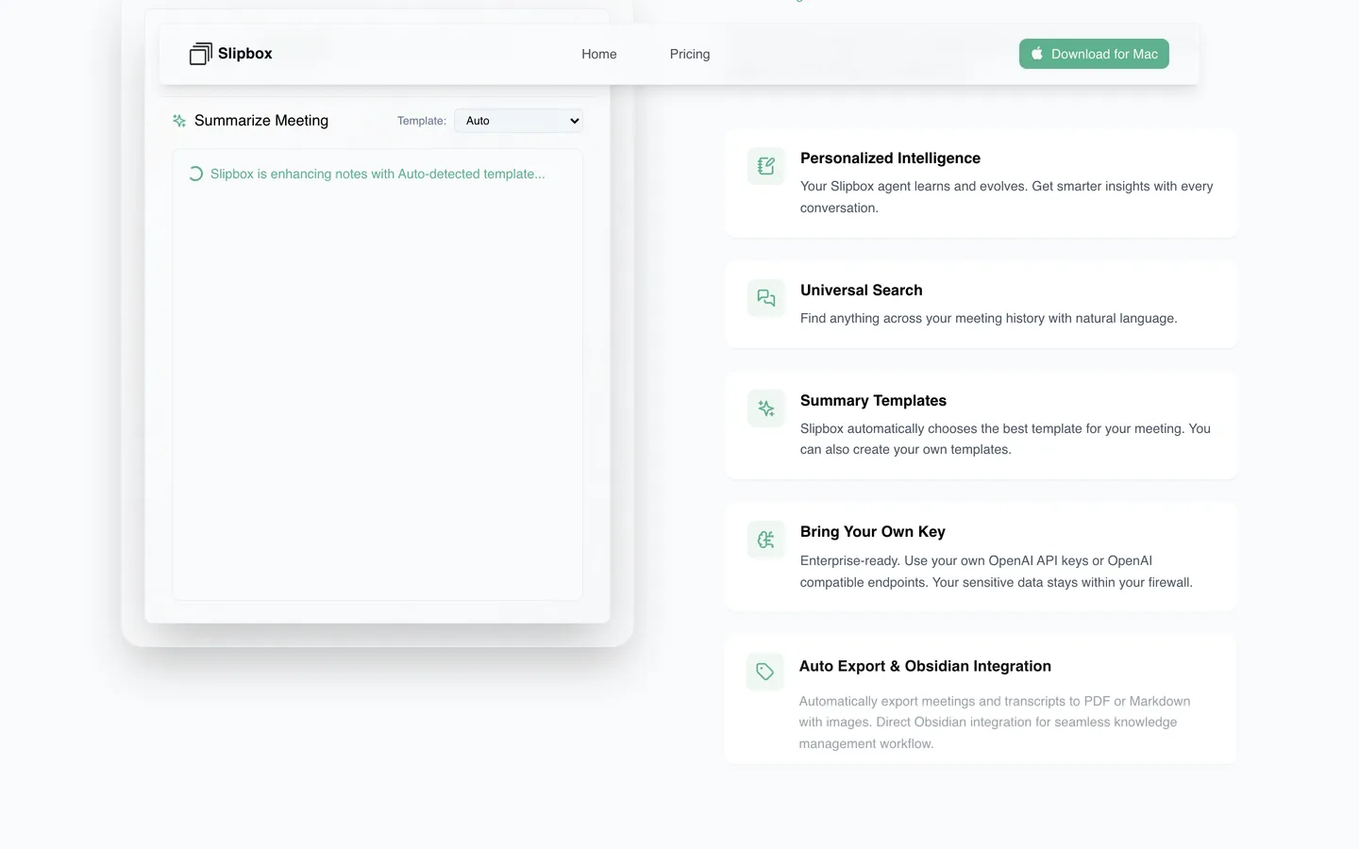This screenshot has height=849, width=1359.
Task: Click the Personalized Intelligence notebook icon
Action: [766, 166]
